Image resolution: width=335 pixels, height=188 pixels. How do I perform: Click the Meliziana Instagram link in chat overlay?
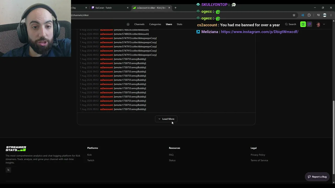[260, 32]
